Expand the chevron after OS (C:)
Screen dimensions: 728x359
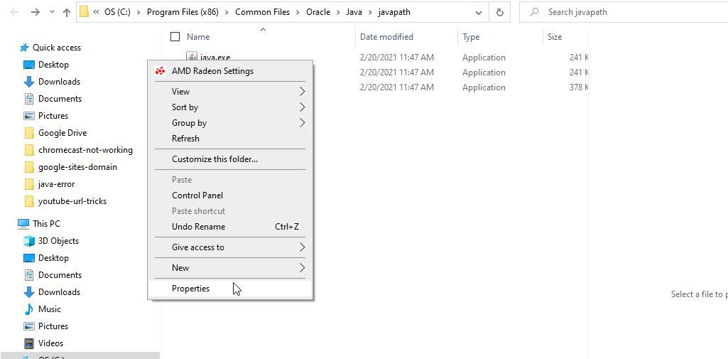(x=138, y=13)
